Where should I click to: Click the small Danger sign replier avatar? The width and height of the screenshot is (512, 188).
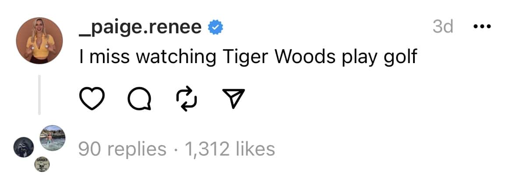pos(42,165)
